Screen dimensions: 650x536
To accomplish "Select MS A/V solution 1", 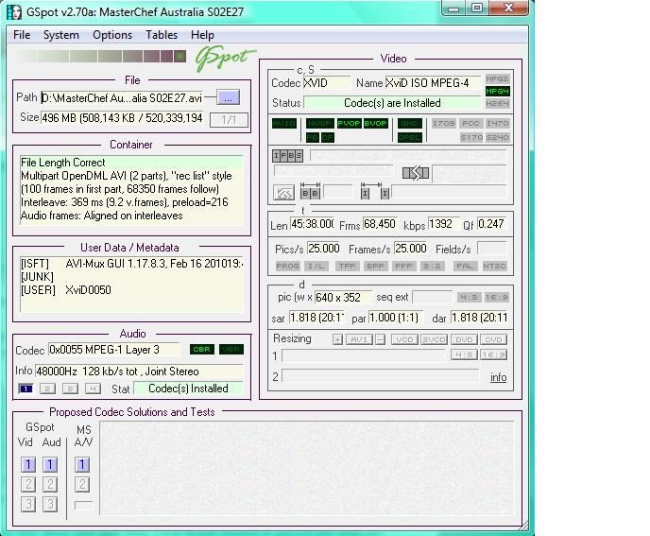I will (82, 465).
